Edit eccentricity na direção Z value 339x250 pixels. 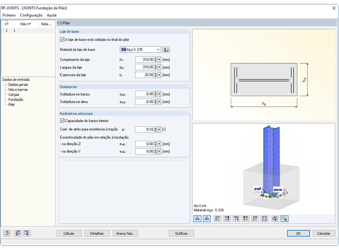click(145, 144)
